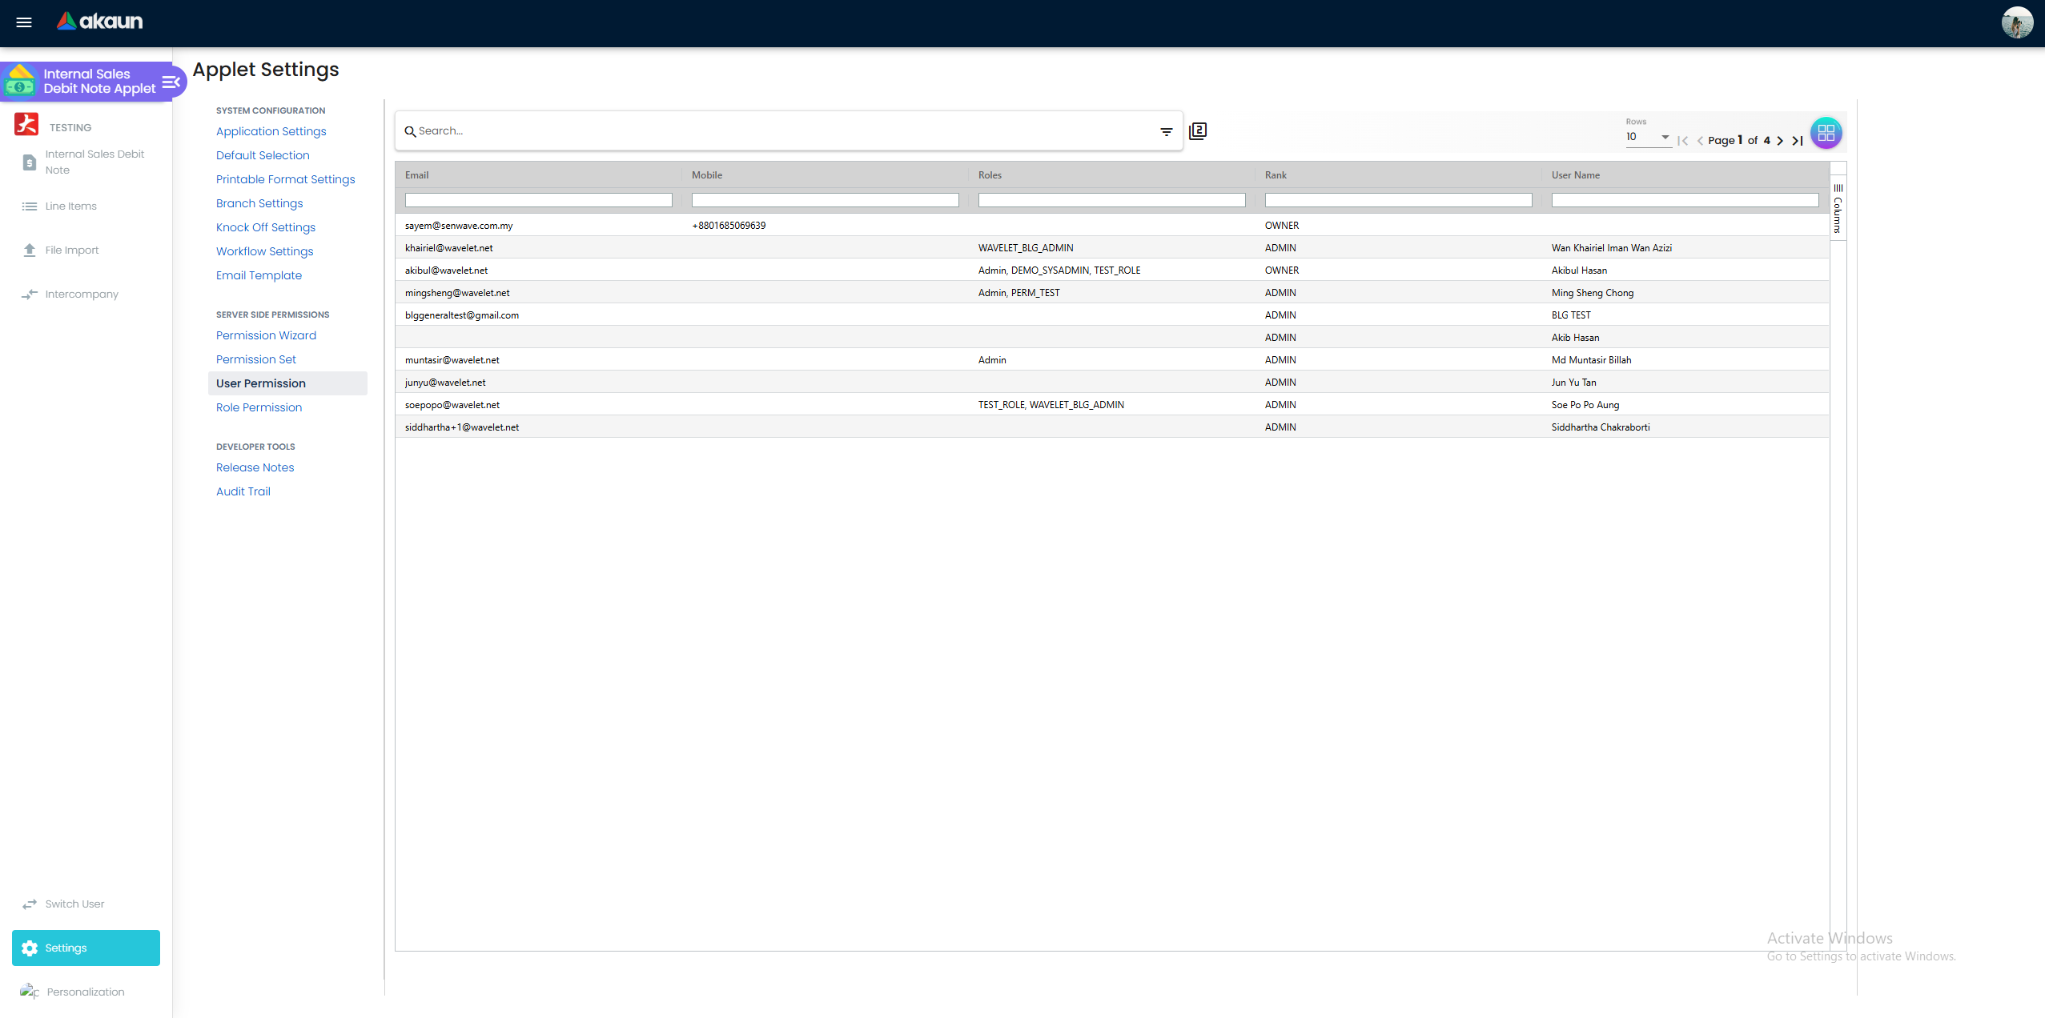Screen dimensions: 2045x1018
Task: Open Permission Set
Action: pos(256,359)
